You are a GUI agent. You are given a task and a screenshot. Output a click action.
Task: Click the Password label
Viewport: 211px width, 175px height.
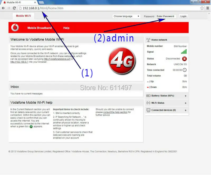point(149,16)
